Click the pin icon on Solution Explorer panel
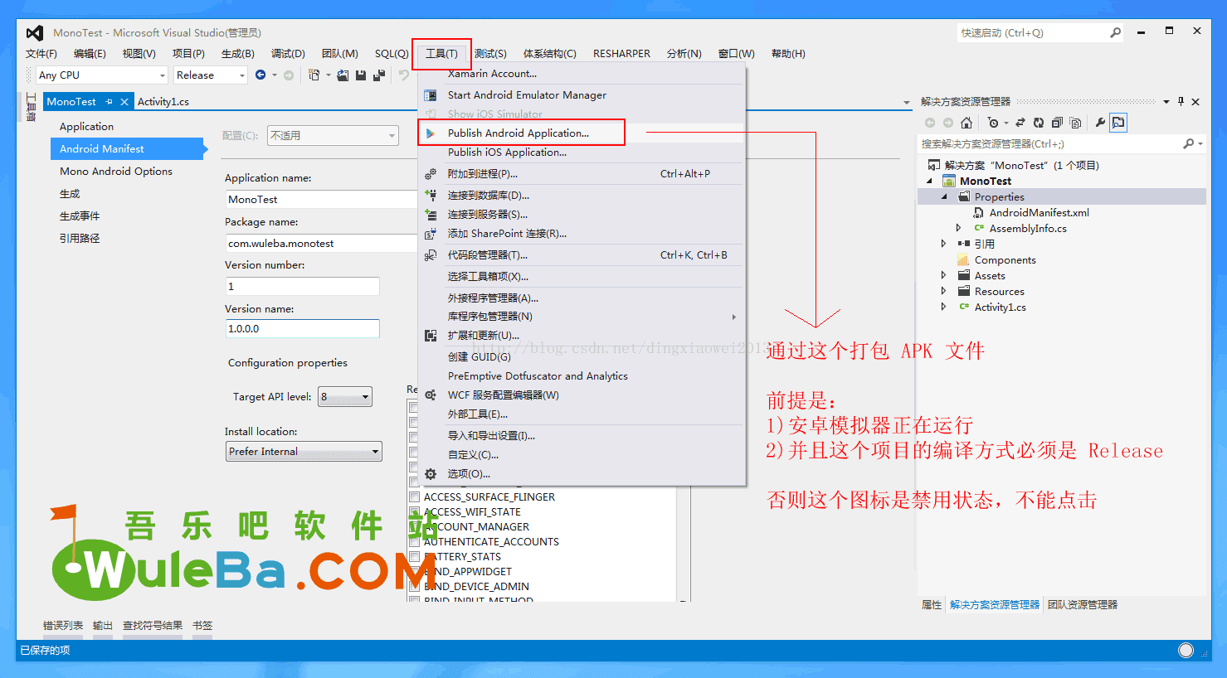Screen dimensions: 1227x678 [1181, 101]
